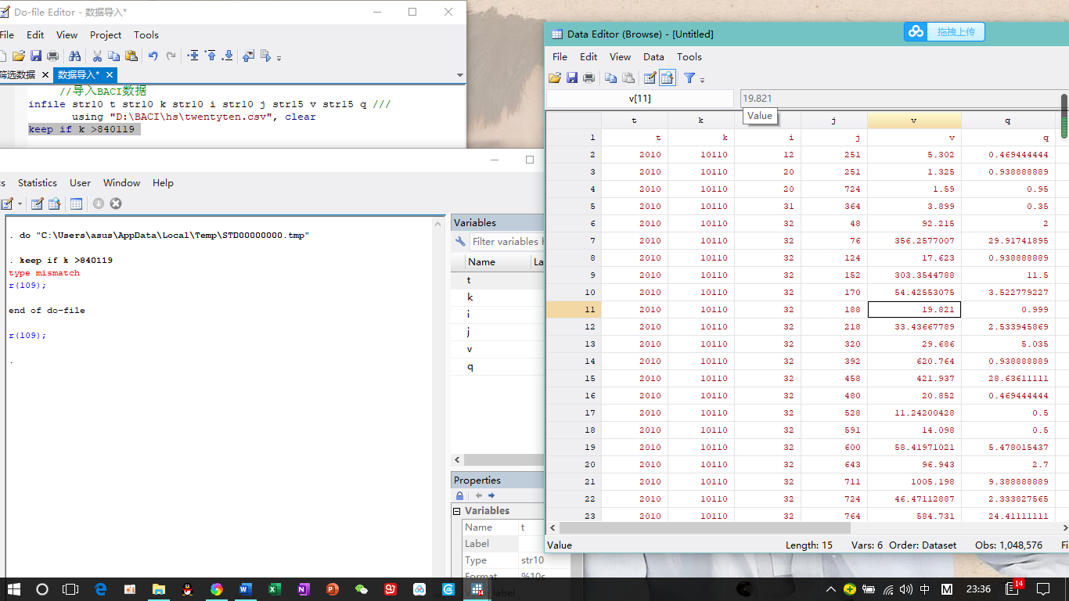
Task: Collapse the Variables section in Properties
Action: click(x=457, y=511)
